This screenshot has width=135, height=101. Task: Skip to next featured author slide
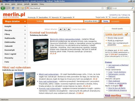pos(69,29)
